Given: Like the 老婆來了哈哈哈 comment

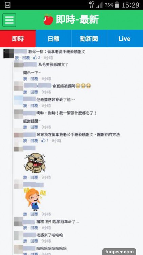Looking at the screenshot, I should (25, 241).
